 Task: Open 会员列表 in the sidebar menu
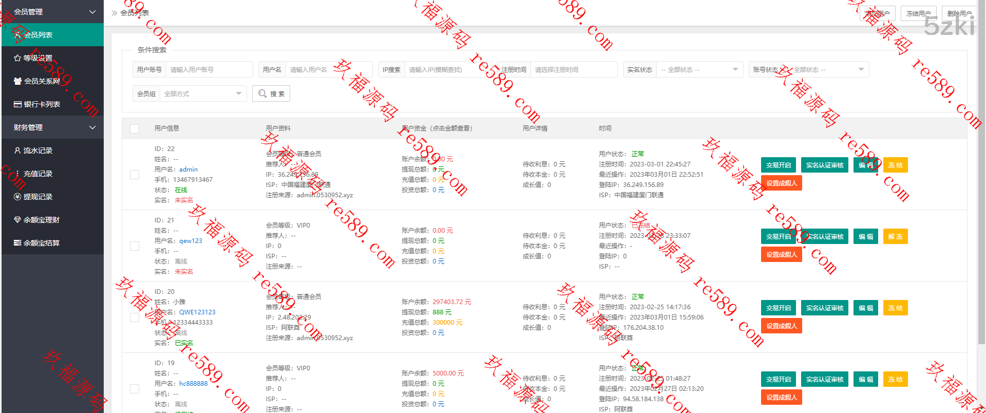[x=39, y=35]
